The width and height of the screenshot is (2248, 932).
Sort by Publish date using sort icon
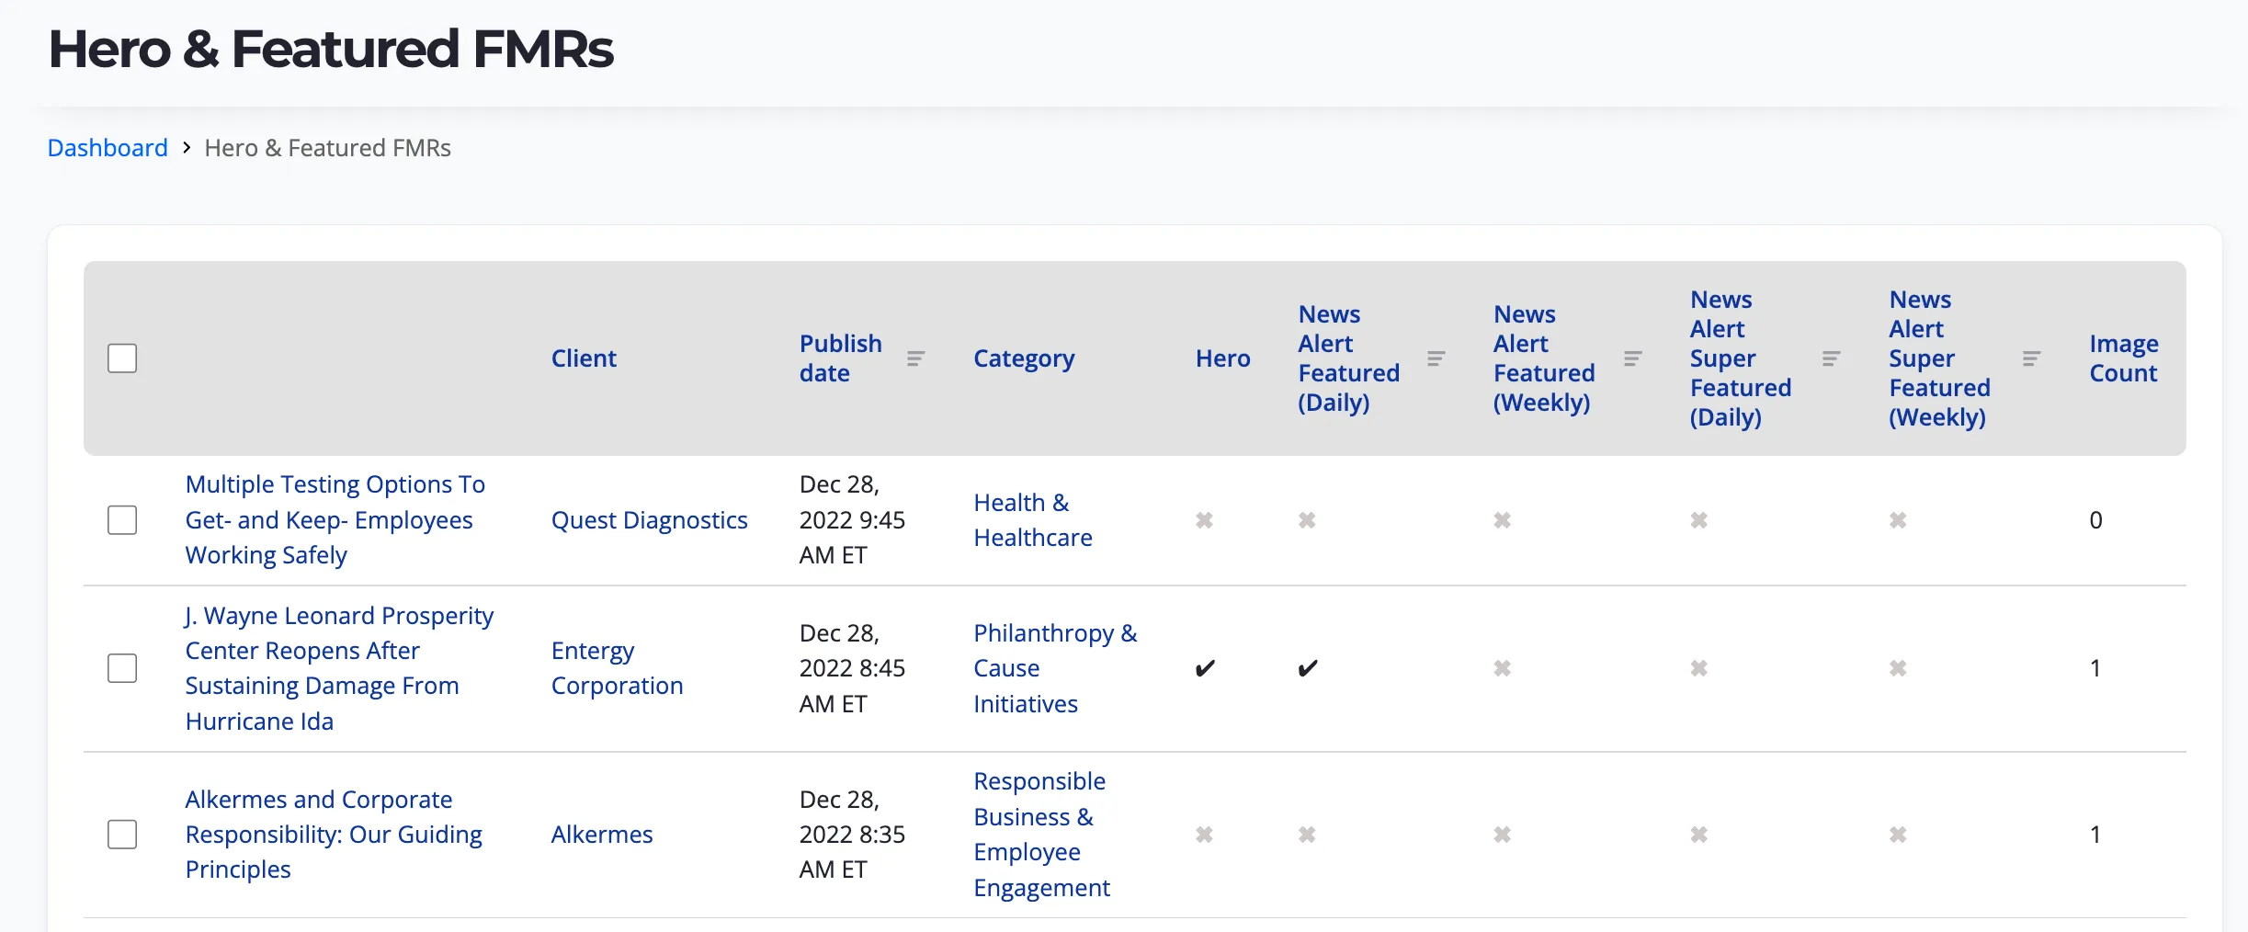pos(915,358)
